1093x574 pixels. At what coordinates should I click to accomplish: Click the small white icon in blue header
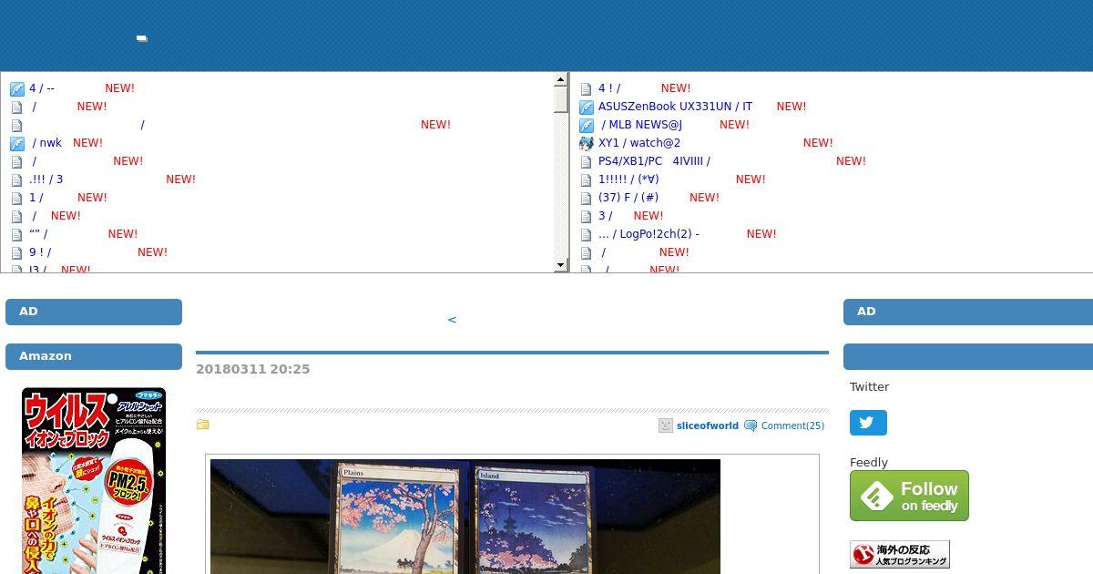click(141, 38)
